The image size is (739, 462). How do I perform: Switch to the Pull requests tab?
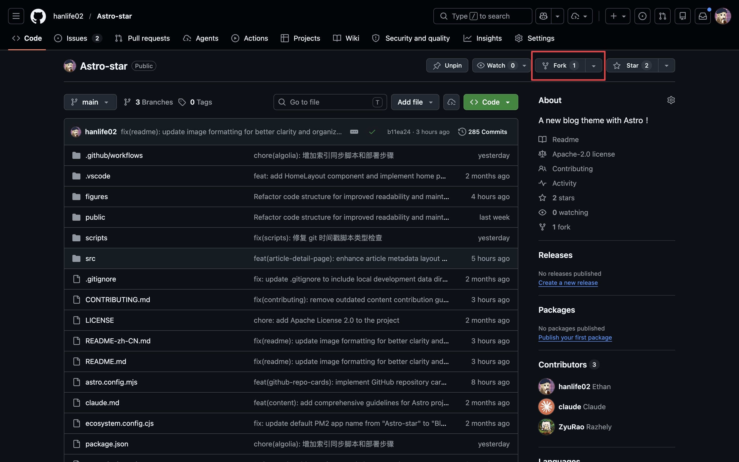[x=142, y=38]
